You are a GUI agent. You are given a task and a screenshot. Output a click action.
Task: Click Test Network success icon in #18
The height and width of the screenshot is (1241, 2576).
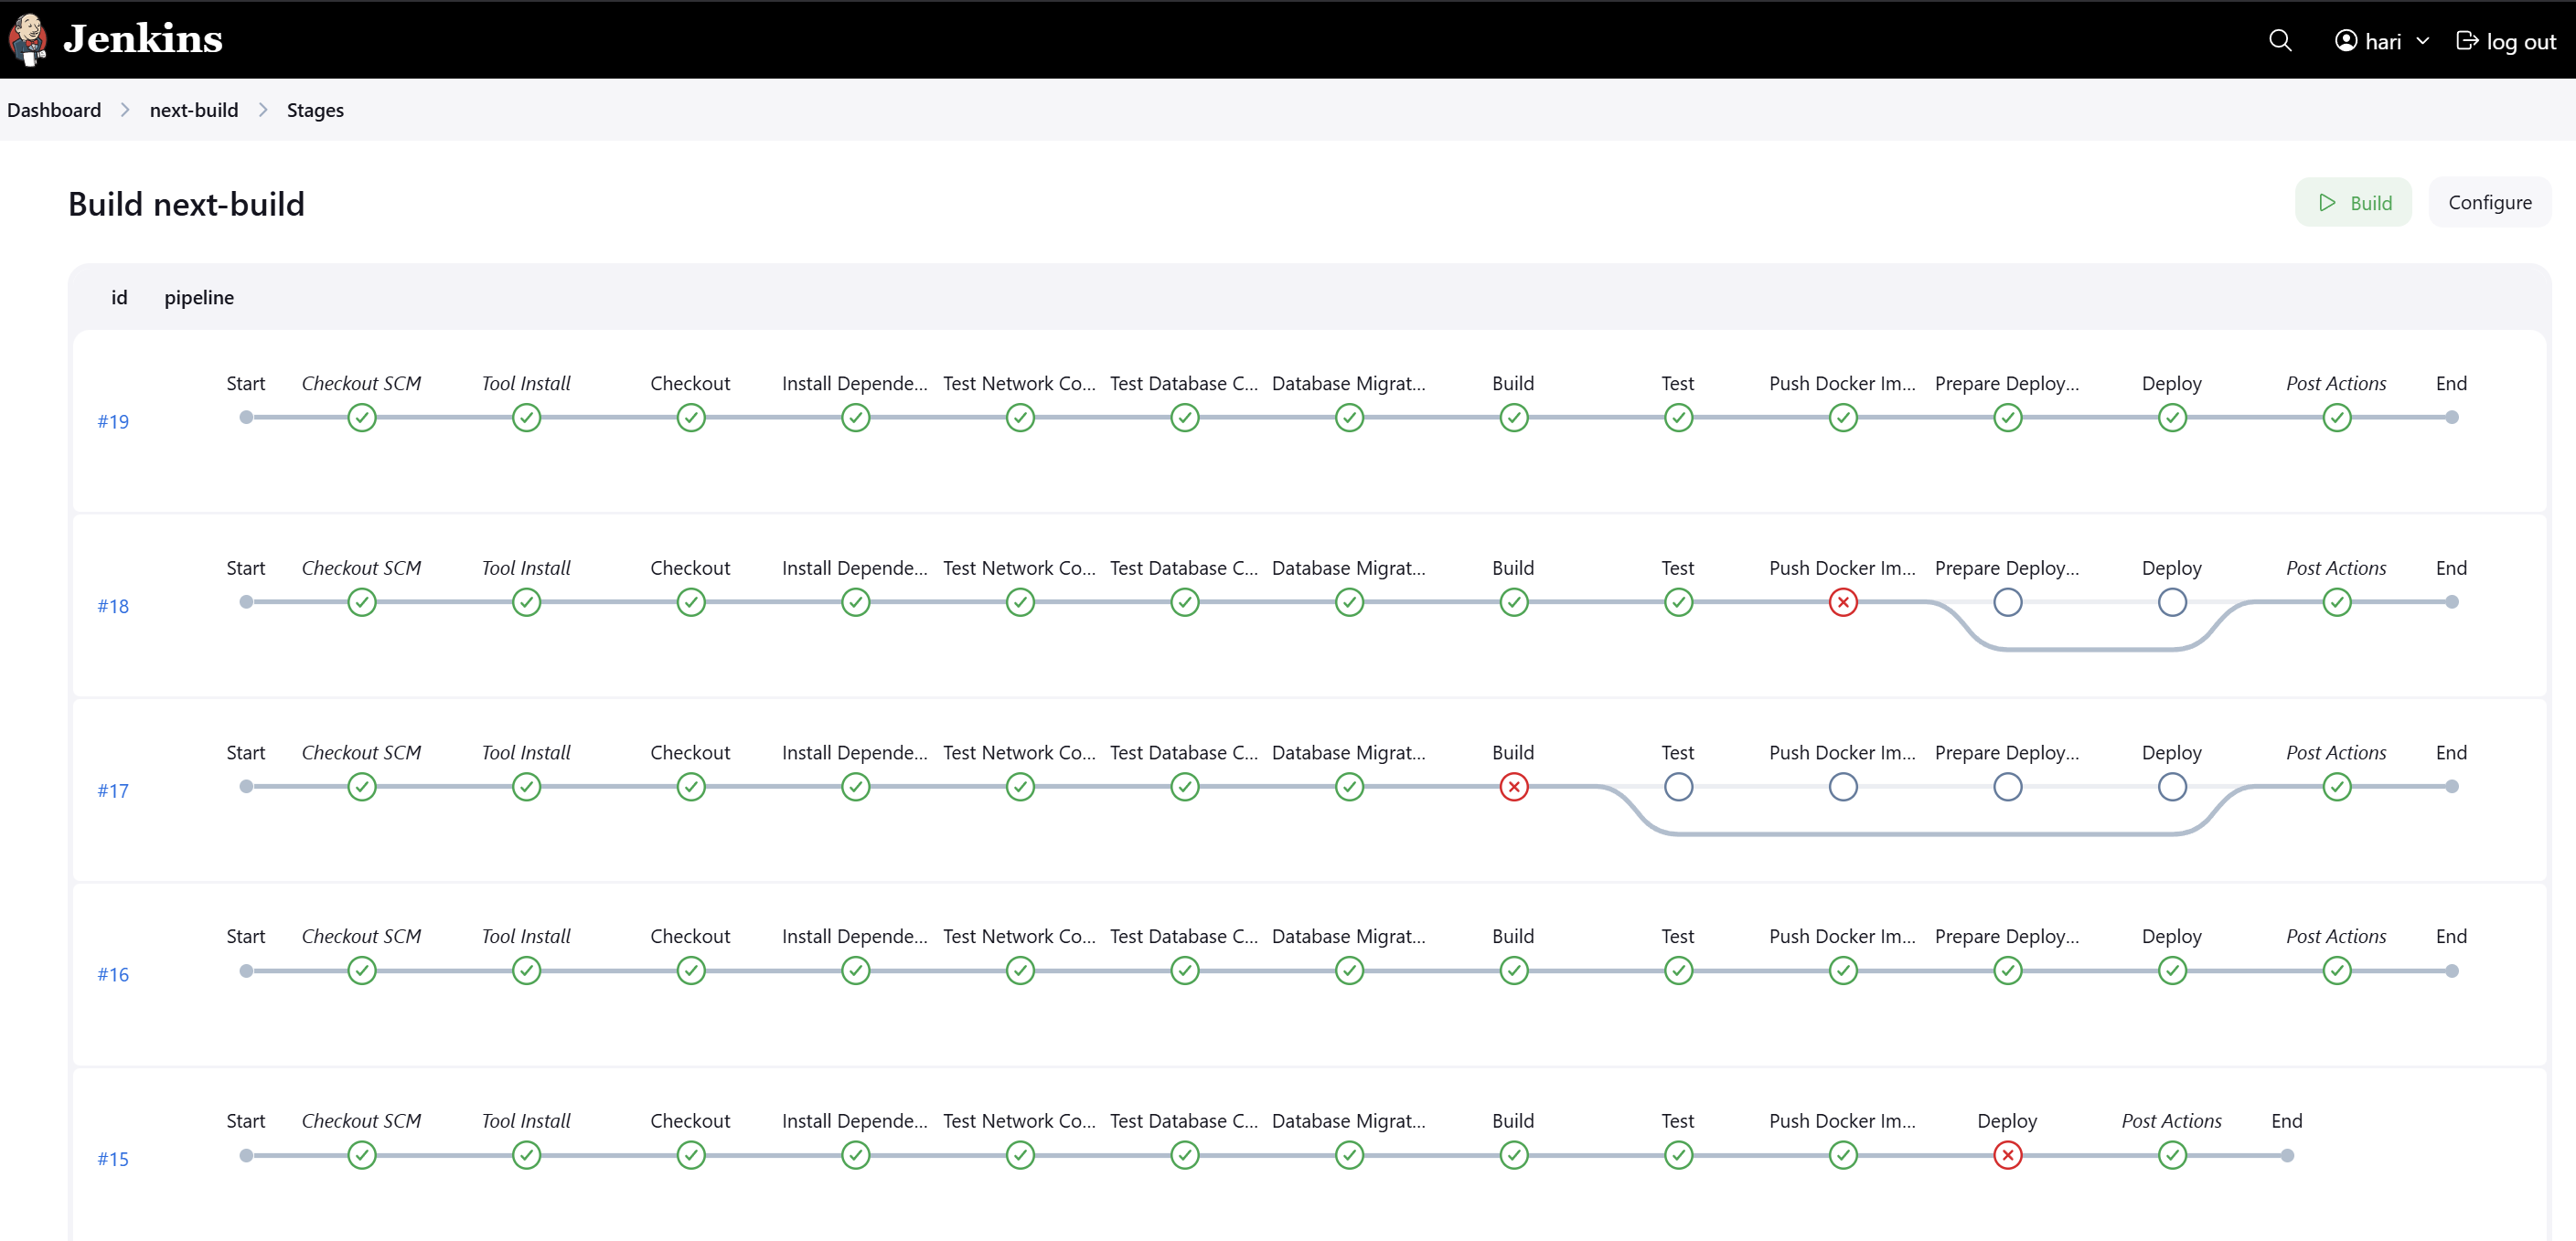pyautogui.click(x=1020, y=602)
